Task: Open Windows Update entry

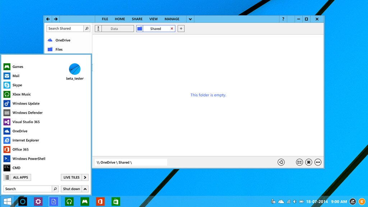Action: [22, 103]
